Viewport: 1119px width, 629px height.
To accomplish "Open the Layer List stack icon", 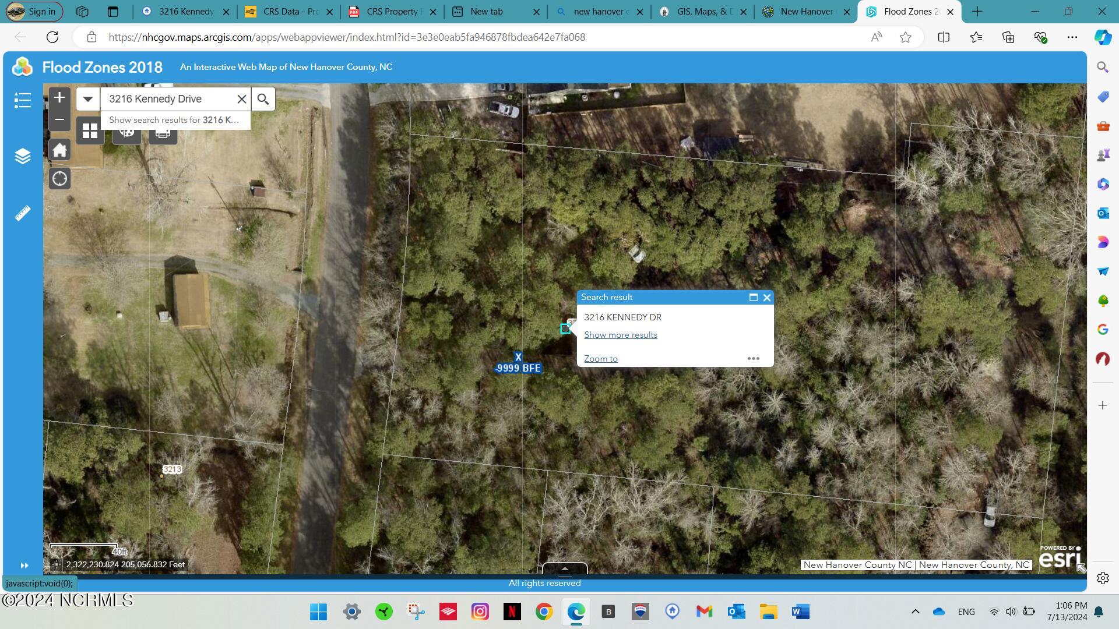I will pyautogui.click(x=22, y=156).
